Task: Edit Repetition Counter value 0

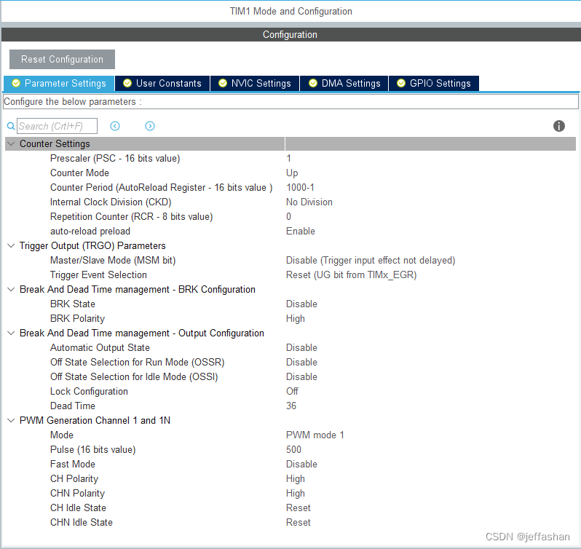Action: pos(288,216)
